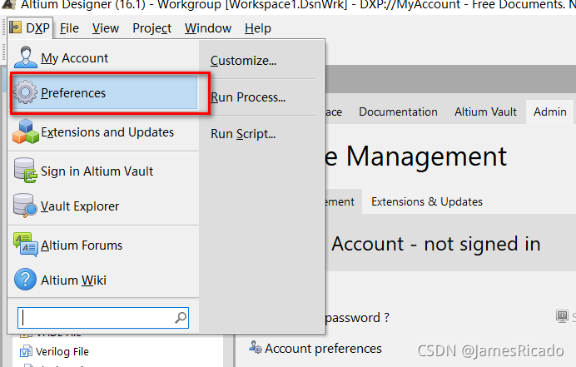576x367 pixels.
Task: Click the Altium Wiki question mark icon
Action: (x=25, y=280)
